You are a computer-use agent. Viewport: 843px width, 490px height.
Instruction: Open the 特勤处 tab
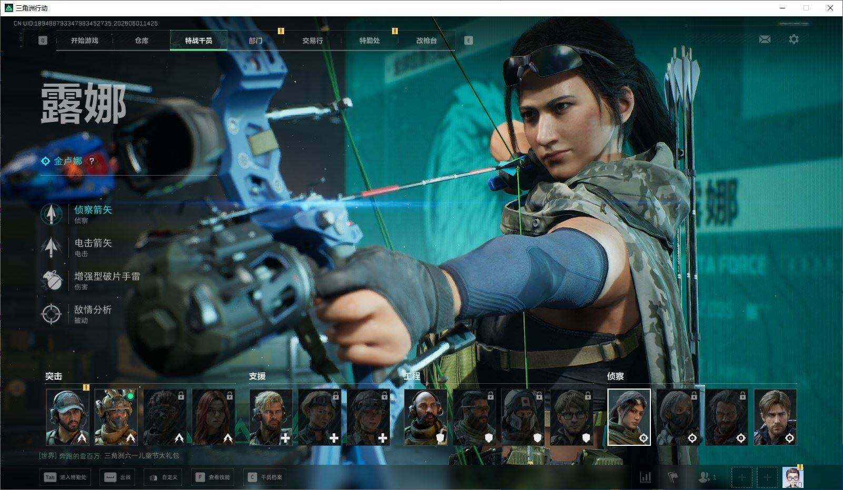pos(369,40)
